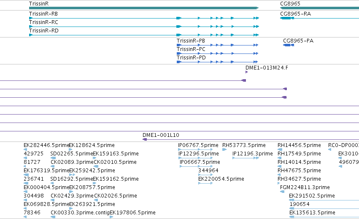Click the 190654 feature label
The height and width of the screenshot is (219, 359).
(300, 204)
